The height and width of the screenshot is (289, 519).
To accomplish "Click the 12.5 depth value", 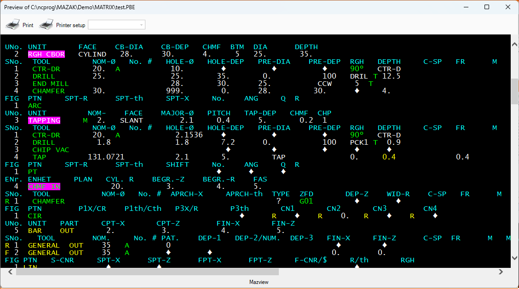I will (x=391, y=76).
